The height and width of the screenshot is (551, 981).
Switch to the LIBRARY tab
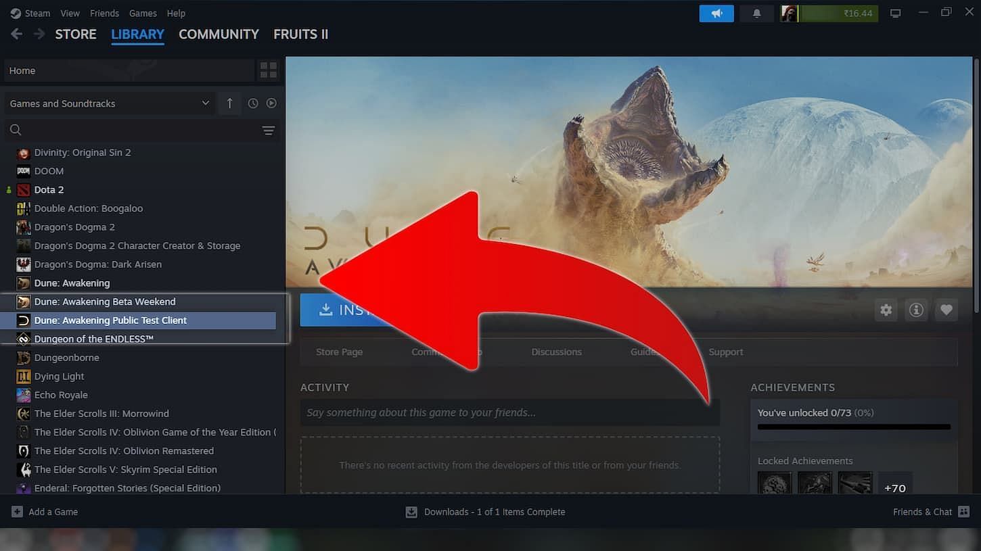pos(137,34)
